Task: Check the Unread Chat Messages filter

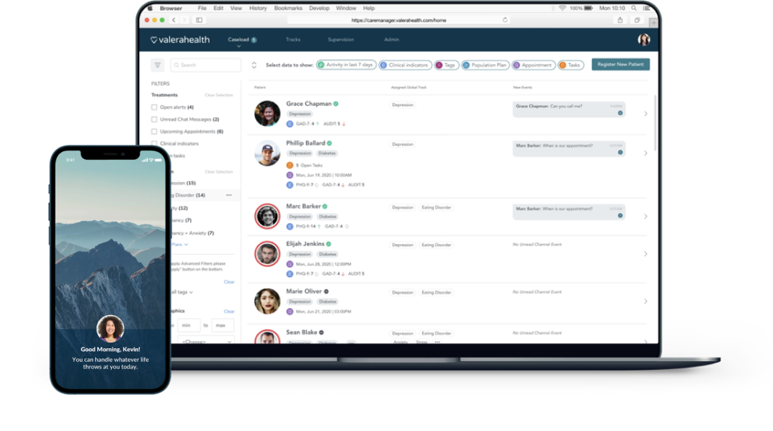Action: pyautogui.click(x=154, y=119)
